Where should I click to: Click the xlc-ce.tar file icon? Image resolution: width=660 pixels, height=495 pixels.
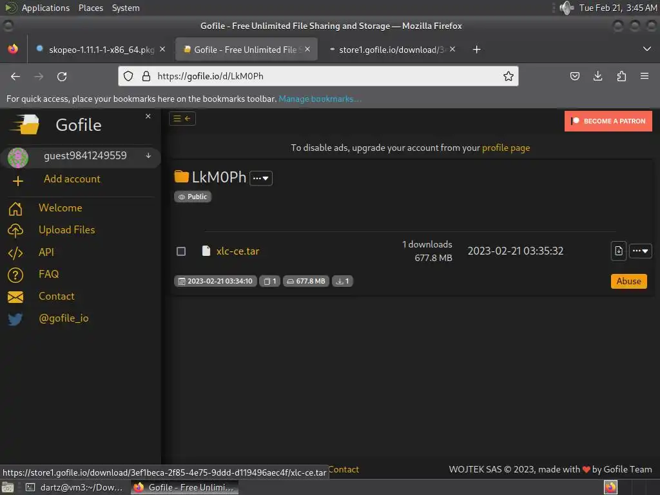(206, 251)
